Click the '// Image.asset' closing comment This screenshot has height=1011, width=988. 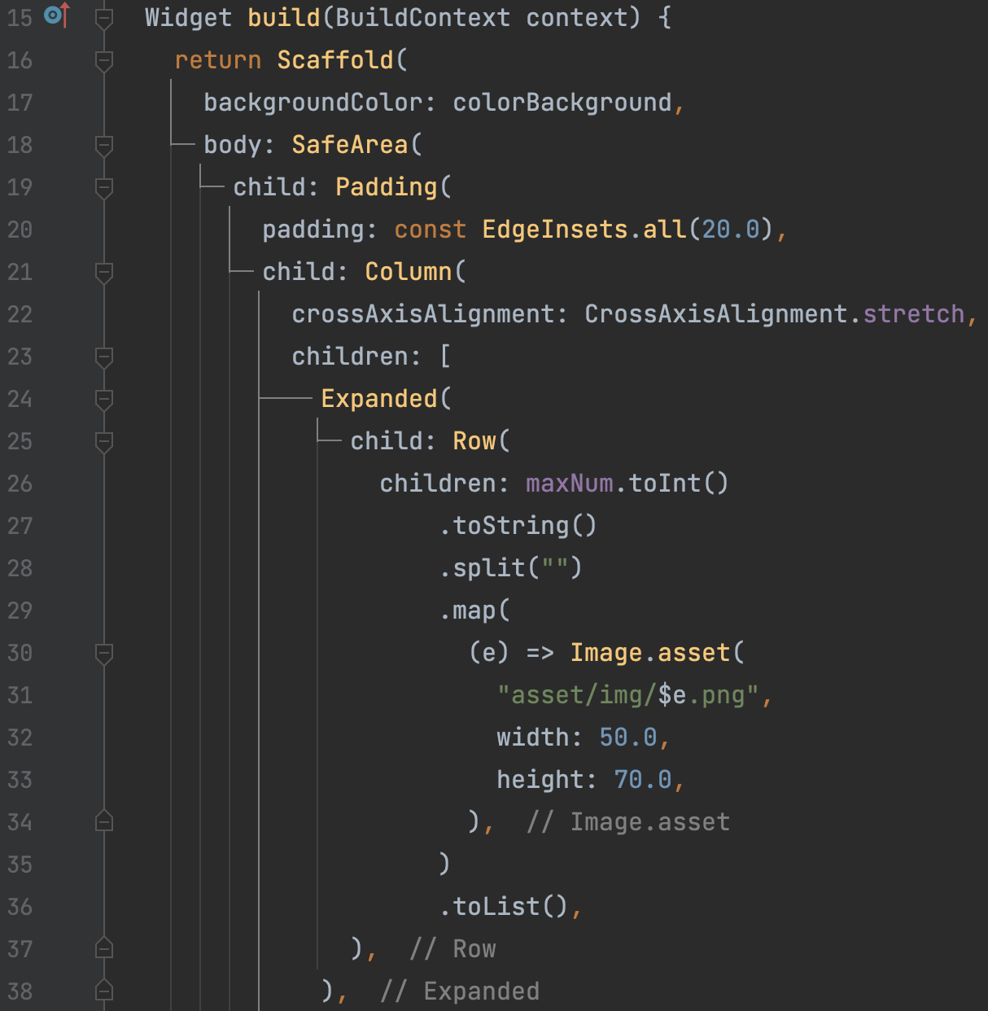pyautogui.click(x=628, y=822)
